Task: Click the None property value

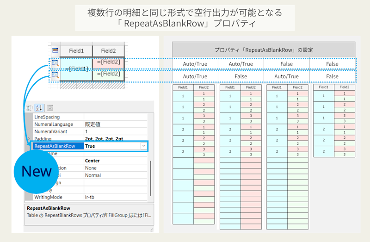Action: coord(91,168)
